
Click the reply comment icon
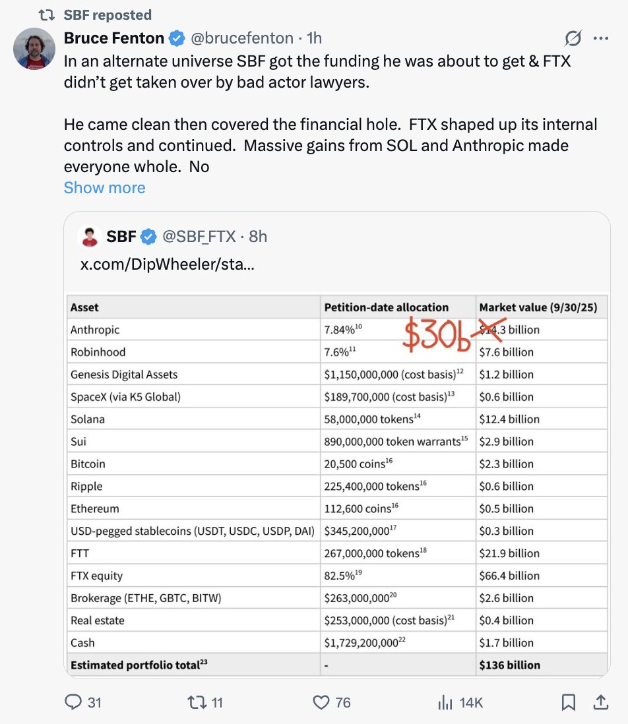pyautogui.click(x=73, y=703)
